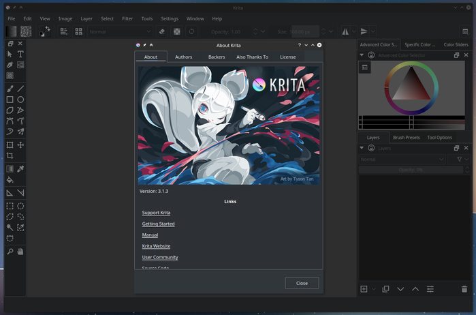Click the Close button in About dialog

click(302, 283)
